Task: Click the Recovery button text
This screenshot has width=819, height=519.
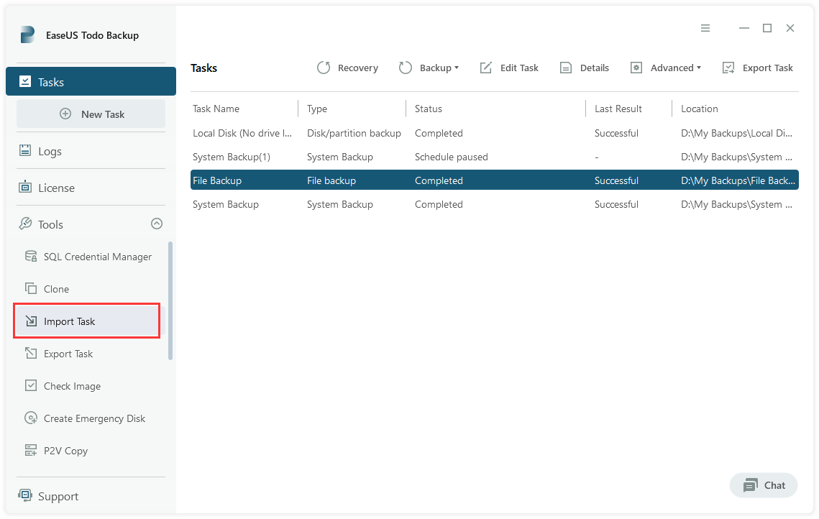Action: click(358, 68)
